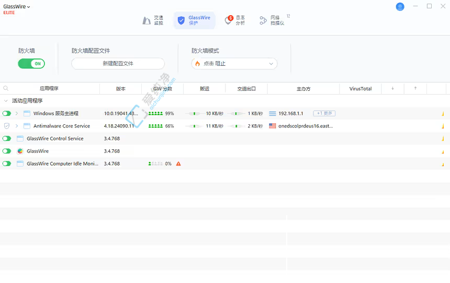The width and height of the screenshot is (450, 283).
Task: Click the flame icon in firewall mode box
Action: 197,64
